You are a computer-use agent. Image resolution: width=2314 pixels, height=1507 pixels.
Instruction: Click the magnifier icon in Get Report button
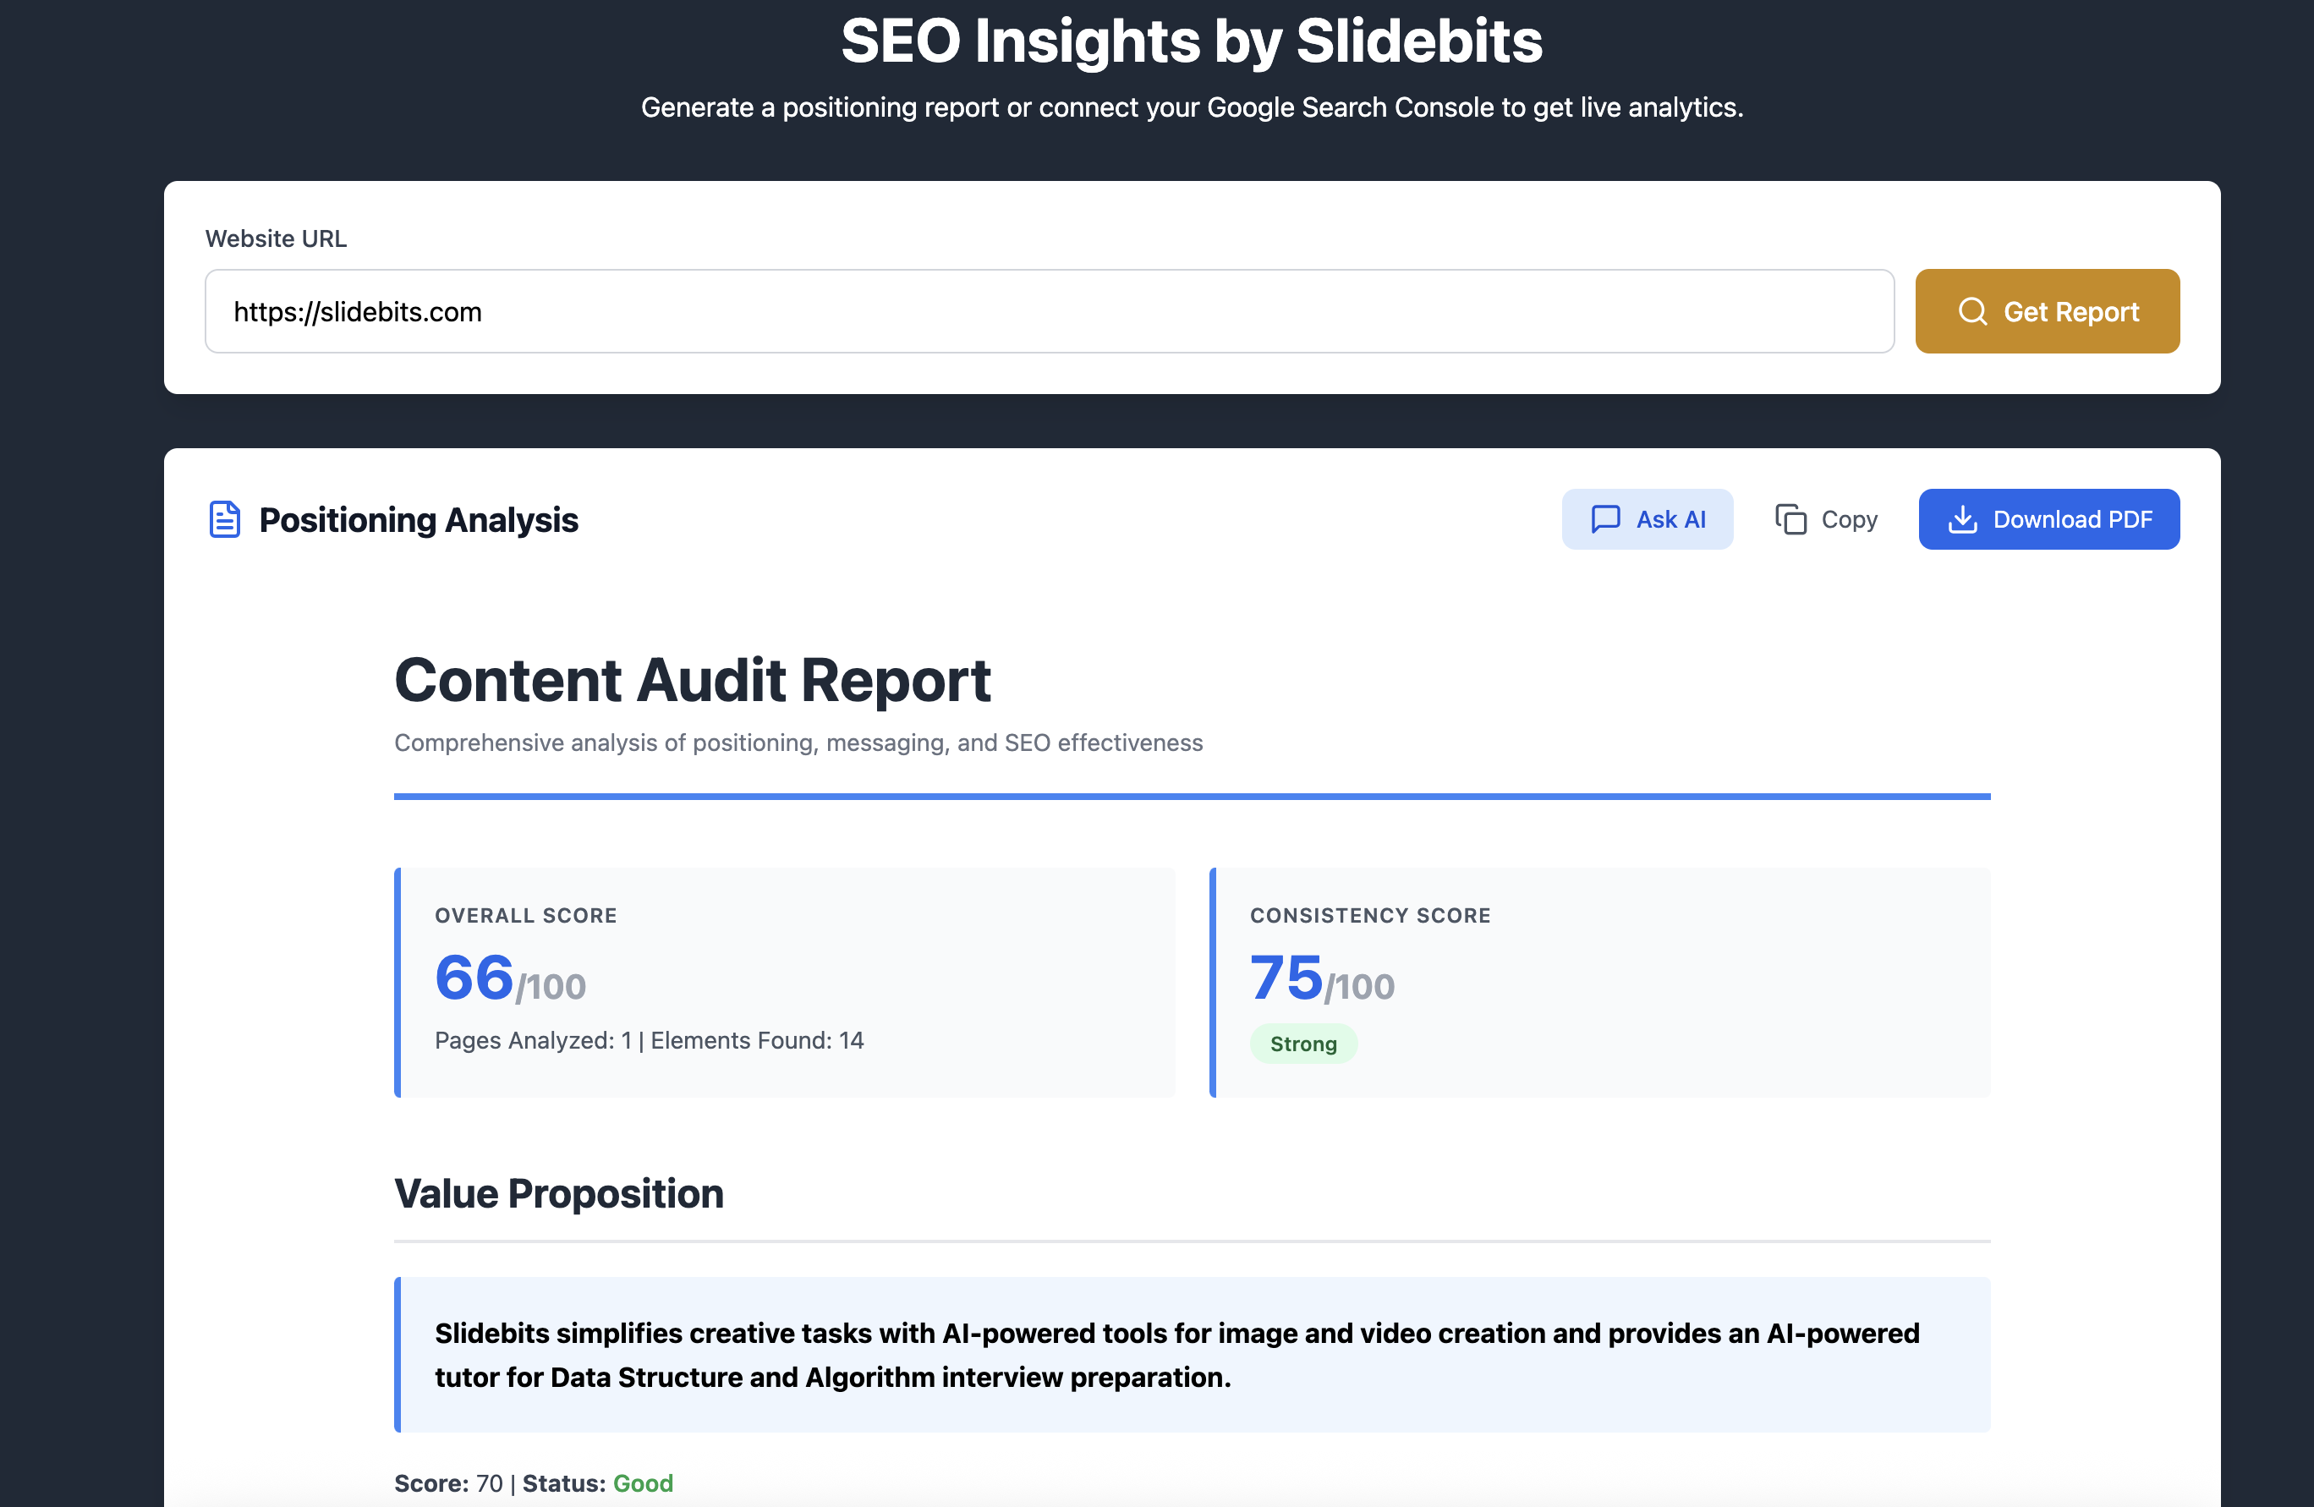pyautogui.click(x=1971, y=311)
